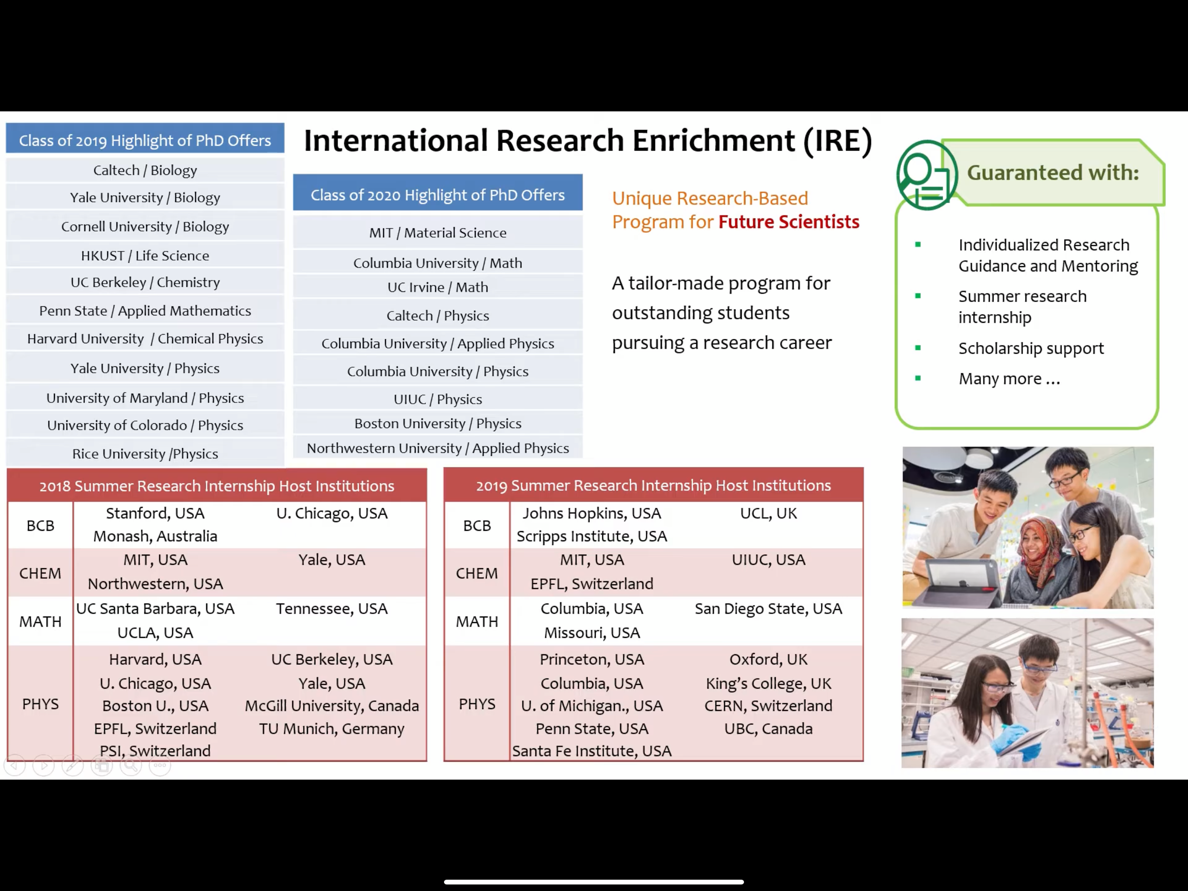Select the UC Irvine / Math row

438,287
